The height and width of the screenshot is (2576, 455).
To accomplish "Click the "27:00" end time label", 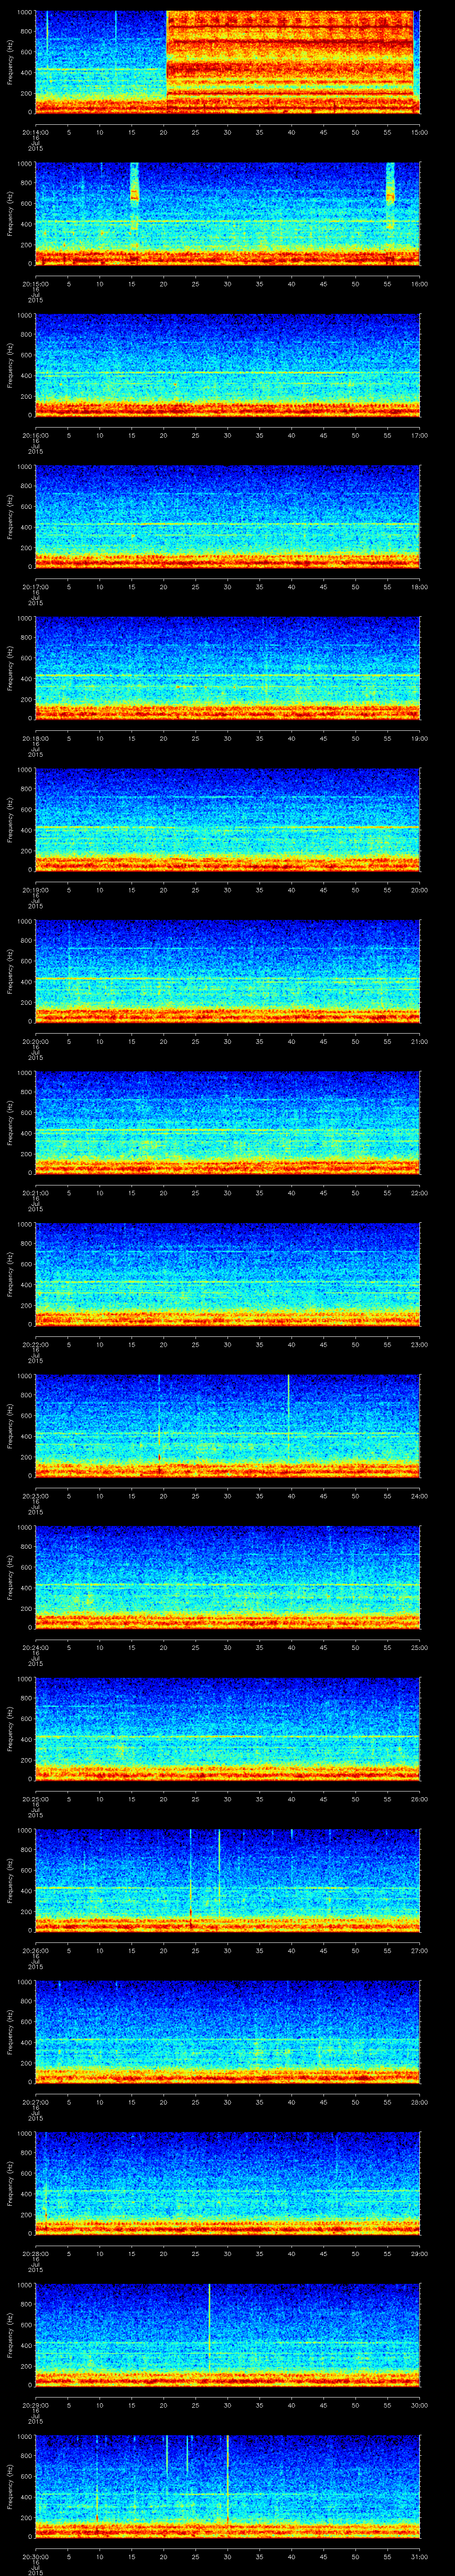I will (419, 1950).
